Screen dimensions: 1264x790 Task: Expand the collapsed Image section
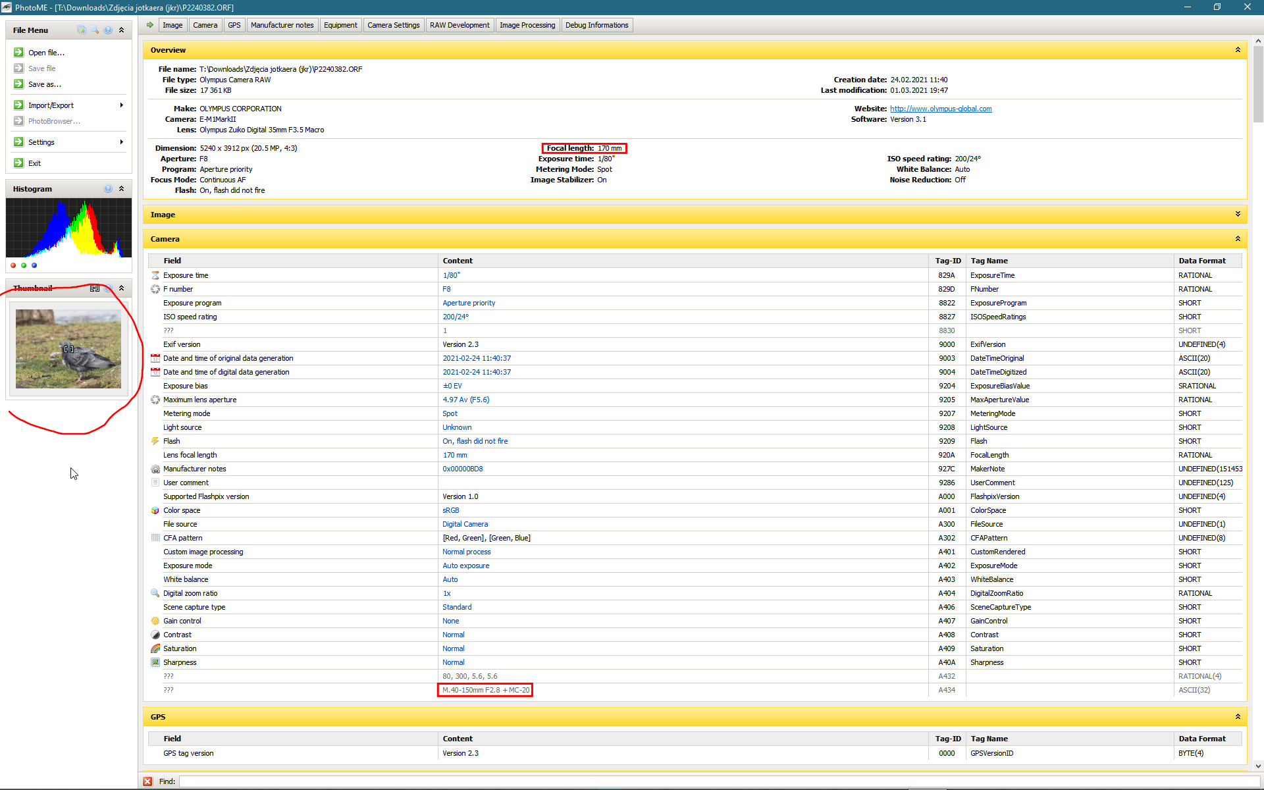click(1238, 215)
